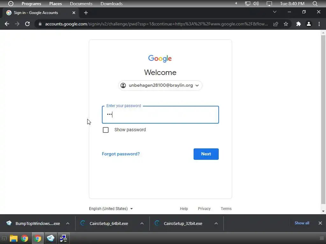The width and height of the screenshot is (326, 244).
Task: Close the downloads bar
Action: [320, 223]
